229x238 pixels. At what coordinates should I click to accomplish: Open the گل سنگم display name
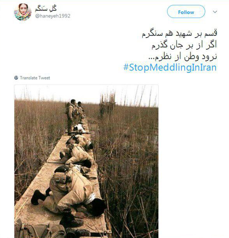point(45,9)
